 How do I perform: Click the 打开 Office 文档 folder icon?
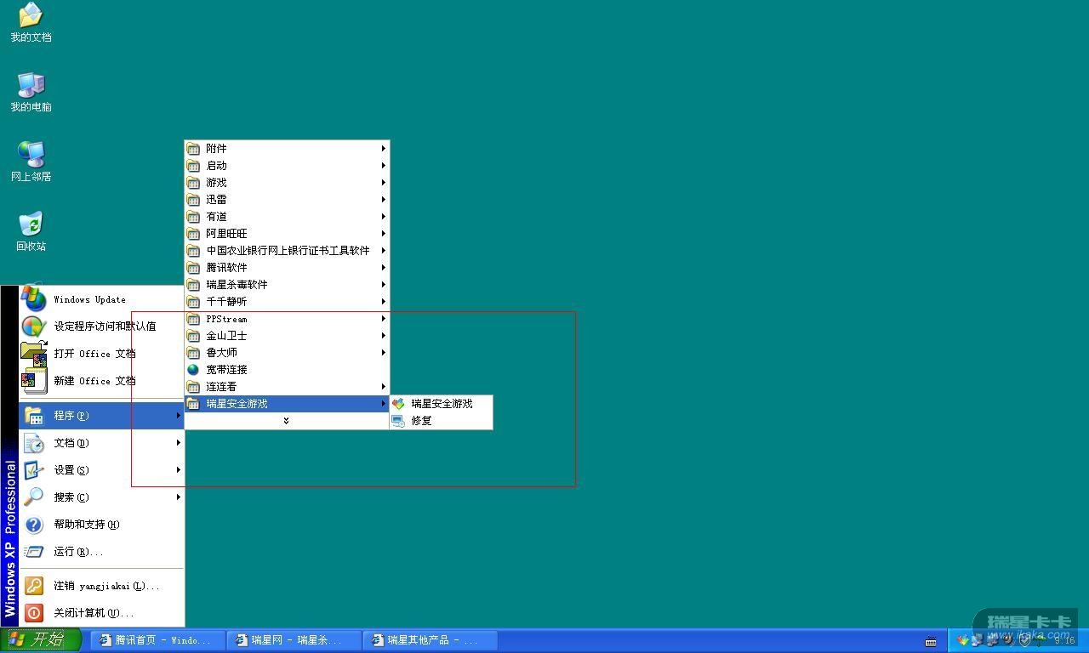[x=34, y=353]
